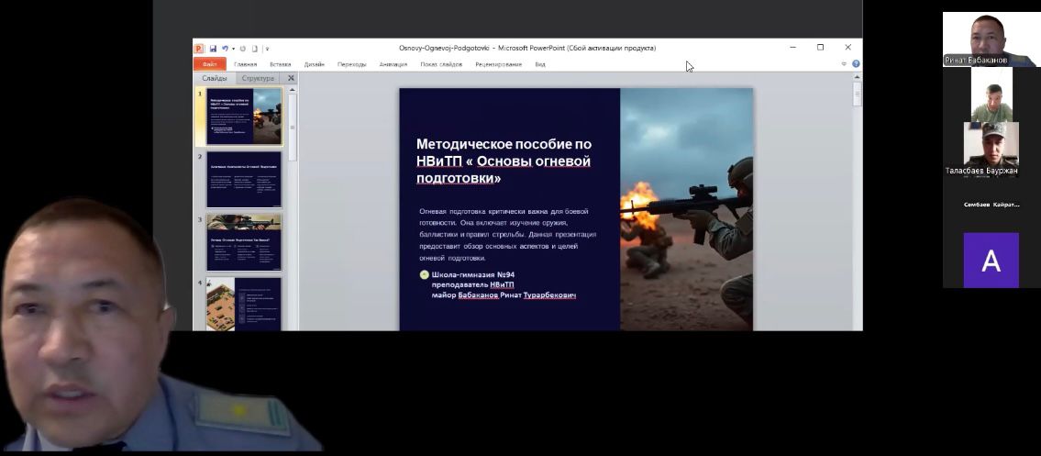
Task: Switch to Структура outline tab
Action: click(258, 78)
